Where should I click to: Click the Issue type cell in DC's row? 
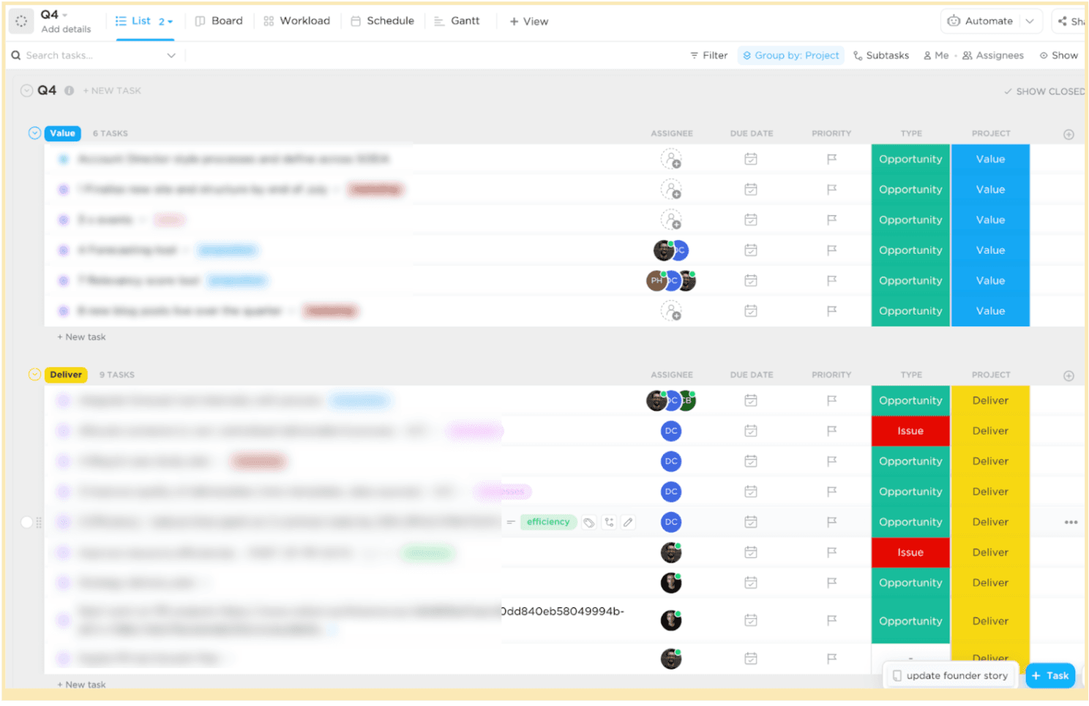point(910,431)
